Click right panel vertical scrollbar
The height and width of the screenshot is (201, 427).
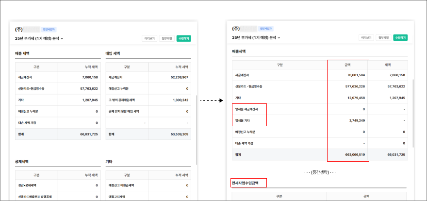tap(413, 112)
